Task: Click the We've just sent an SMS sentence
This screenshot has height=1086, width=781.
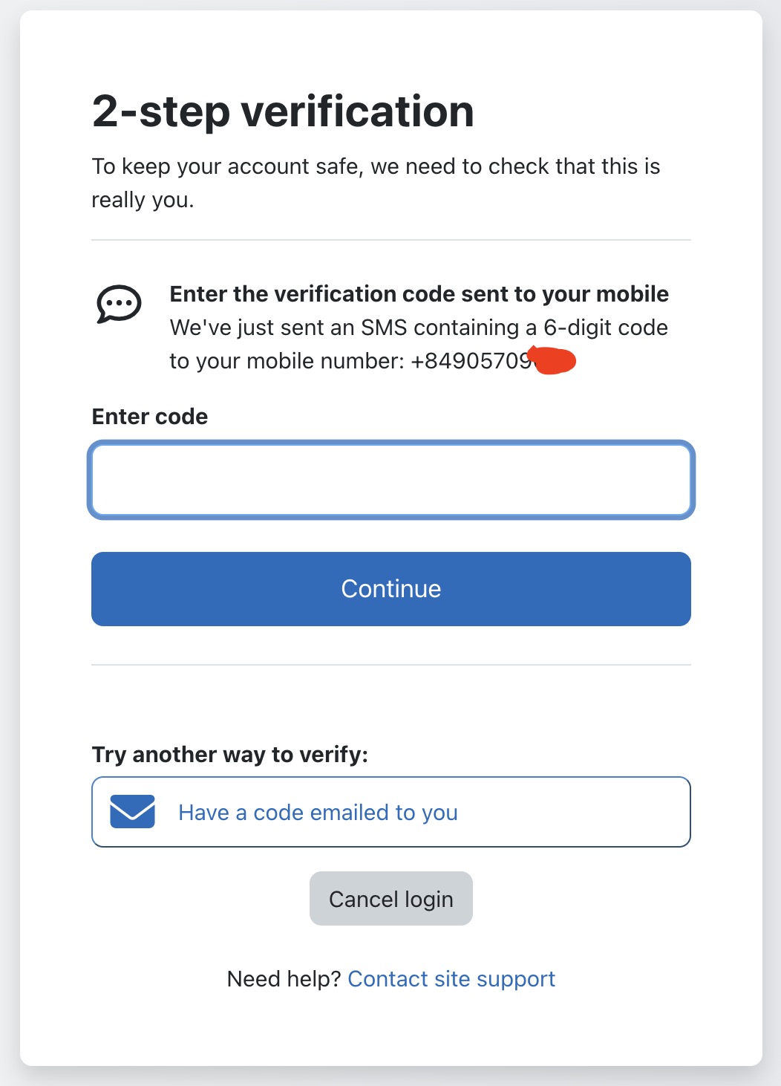Action: pyautogui.click(x=419, y=344)
